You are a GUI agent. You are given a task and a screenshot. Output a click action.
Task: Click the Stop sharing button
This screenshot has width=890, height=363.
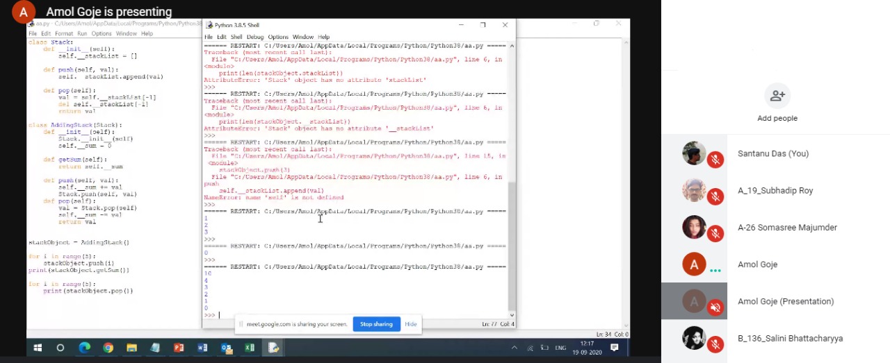(x=376, y=324)
